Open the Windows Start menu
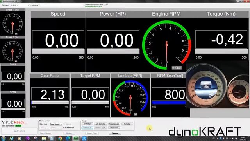 (4, 138)
